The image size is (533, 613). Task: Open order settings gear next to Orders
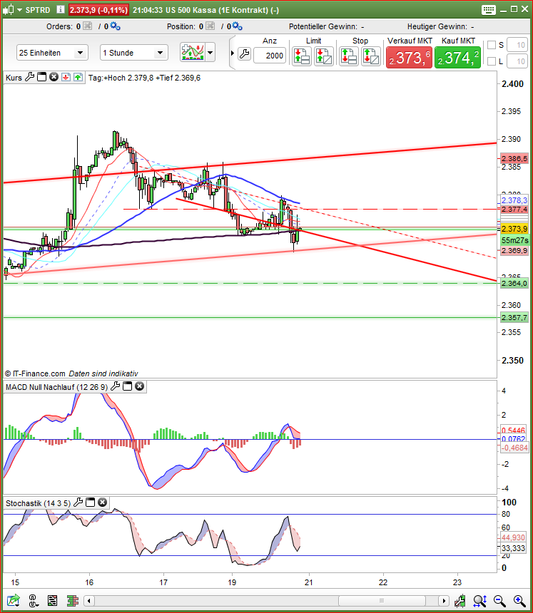click(115, 26)
